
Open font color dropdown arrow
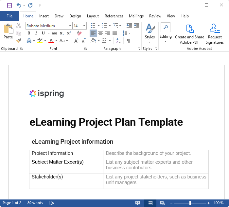point(56,41)
